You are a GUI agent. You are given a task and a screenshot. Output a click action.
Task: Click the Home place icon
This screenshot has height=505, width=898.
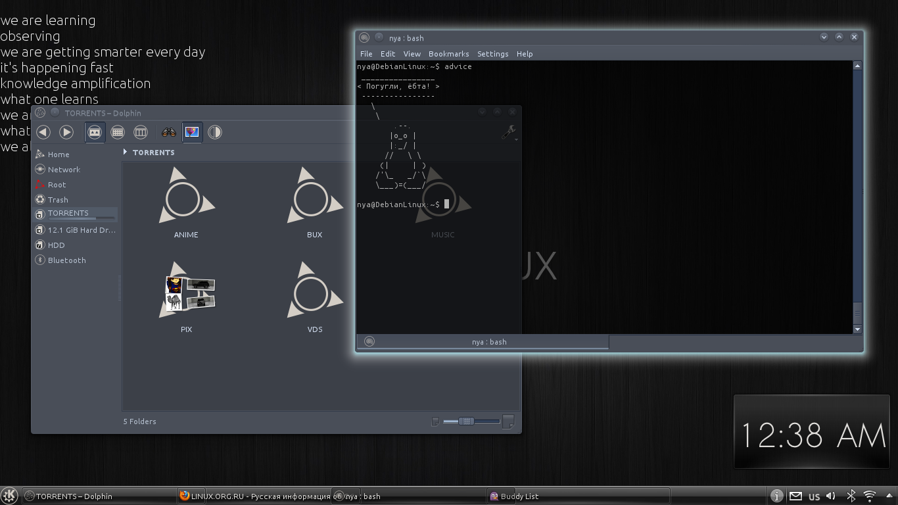click(x=40, y=155)
